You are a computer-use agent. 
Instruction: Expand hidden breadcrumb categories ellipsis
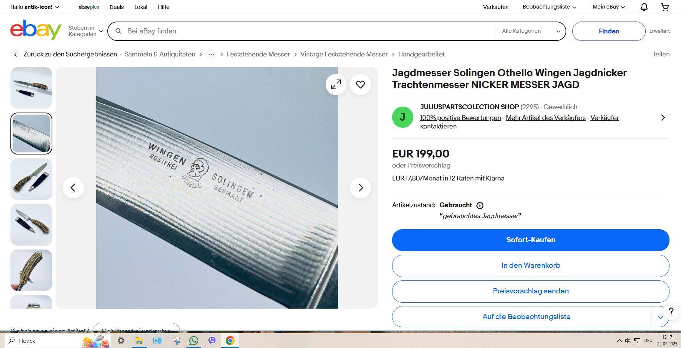pyautogui.click(x=211, y=55)
